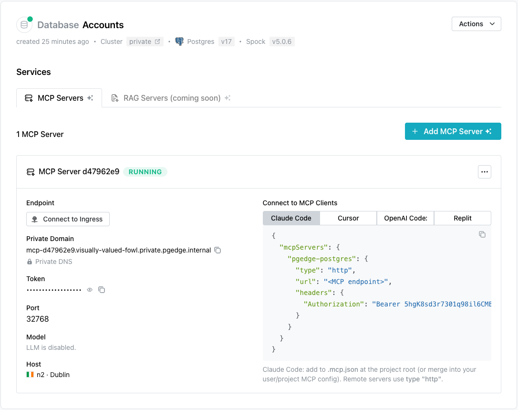Click the RUNNING status badge
Screen dimensions: 518x410
(145, 172)
